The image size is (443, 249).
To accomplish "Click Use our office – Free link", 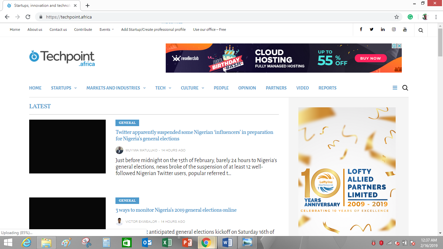I will (x=210, y=30).
